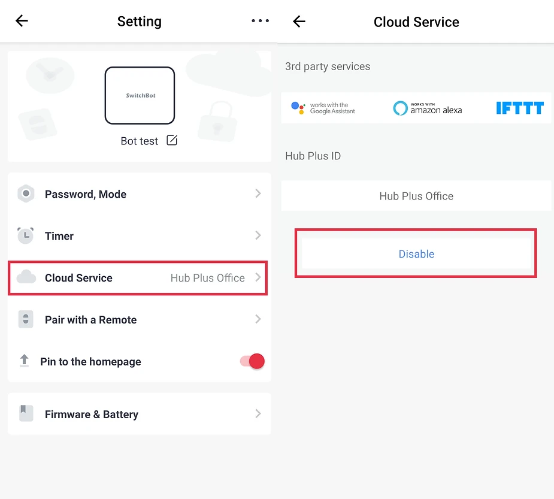The width and height of the screenshot is (554, 499).
Task: Expand Timer settings via its chevron
Action: pos(258,235)
